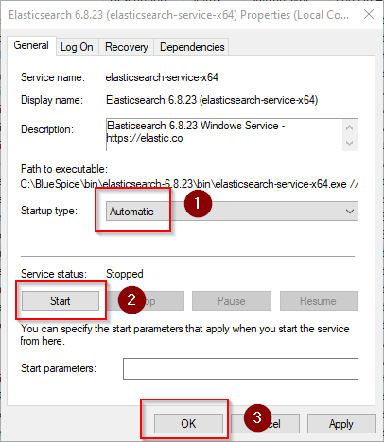384x442 pixels.
Task: Open the Startup type dropdown
Action: [232, 212]
